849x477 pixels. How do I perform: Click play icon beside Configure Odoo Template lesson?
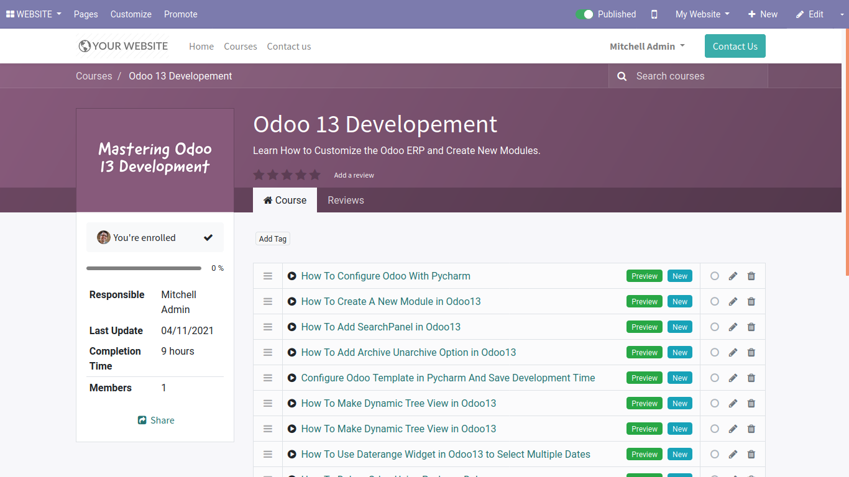pos(292,378)
